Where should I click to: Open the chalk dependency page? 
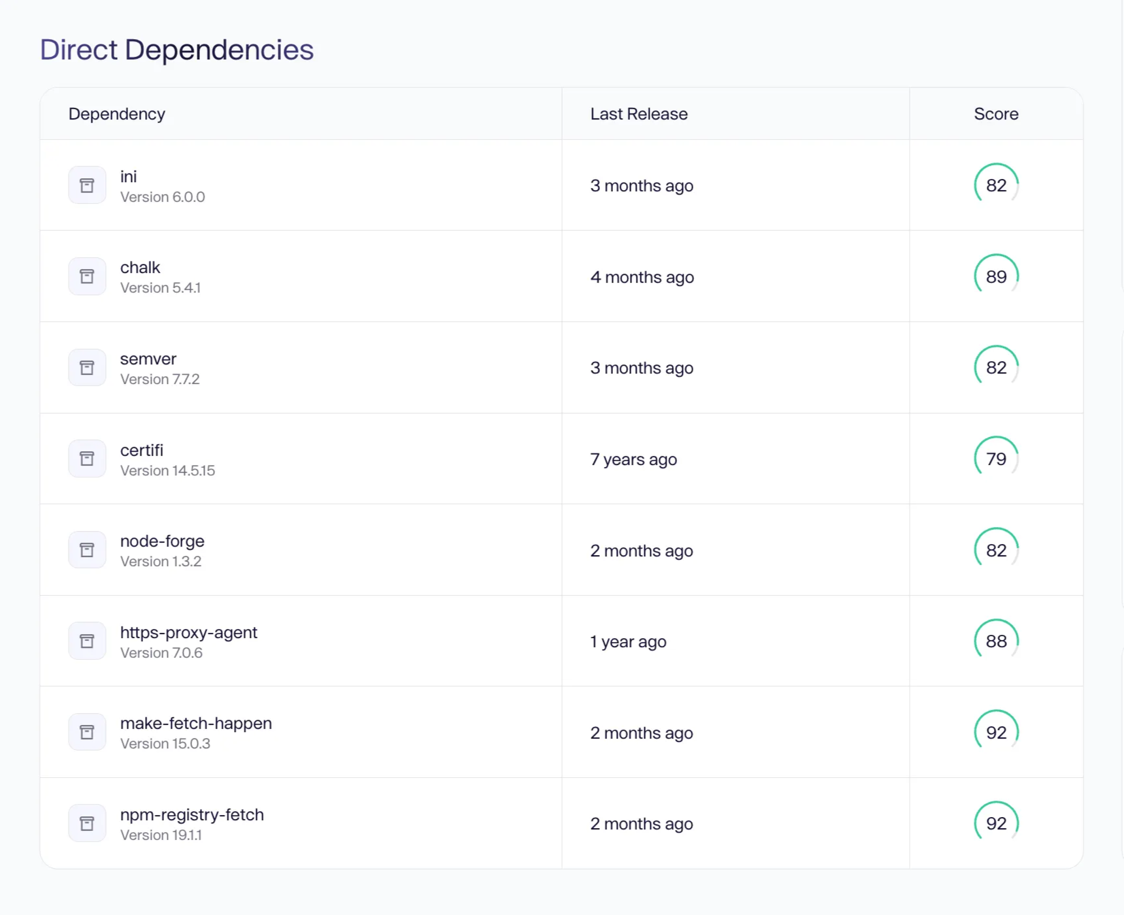(x=140, y=268)
